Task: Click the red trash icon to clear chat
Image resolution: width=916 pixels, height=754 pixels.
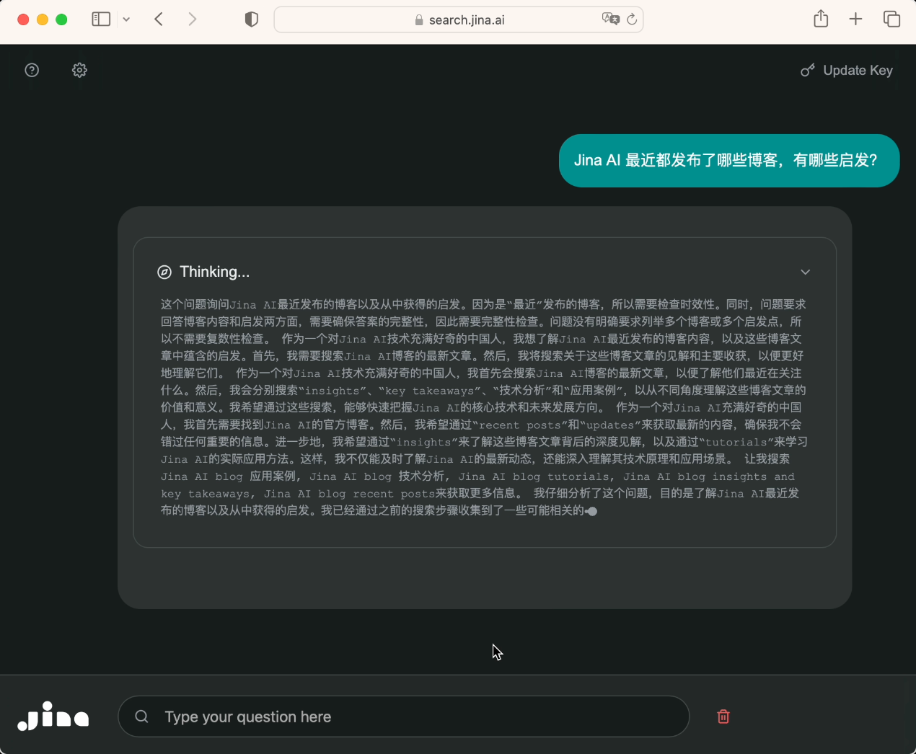Action: pos(723,716)
